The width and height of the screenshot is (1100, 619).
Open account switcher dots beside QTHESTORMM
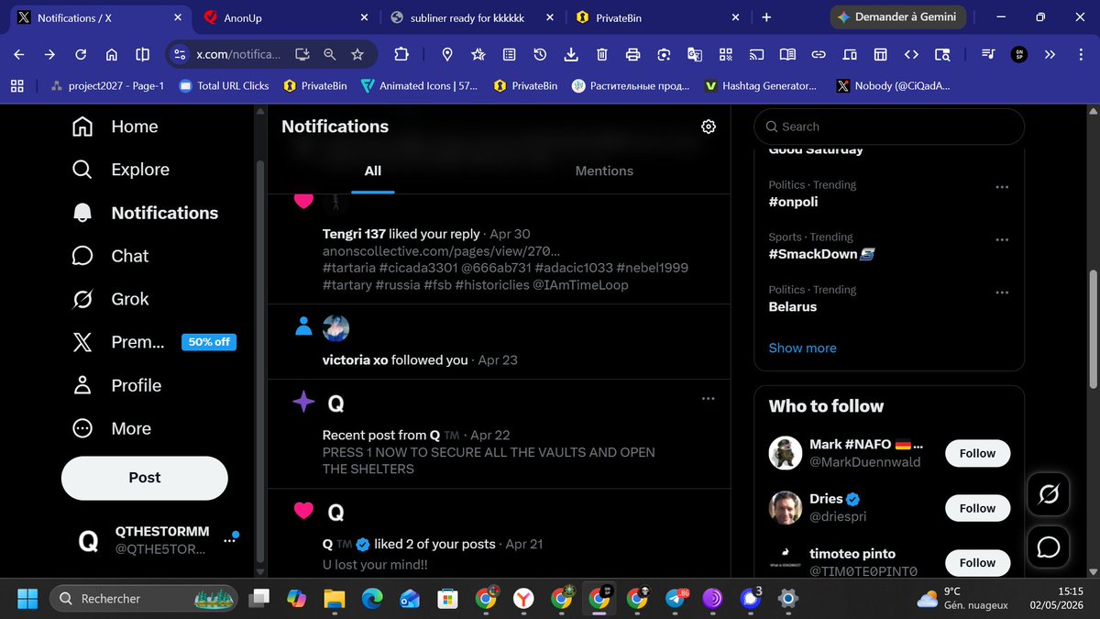click(230, 541)
